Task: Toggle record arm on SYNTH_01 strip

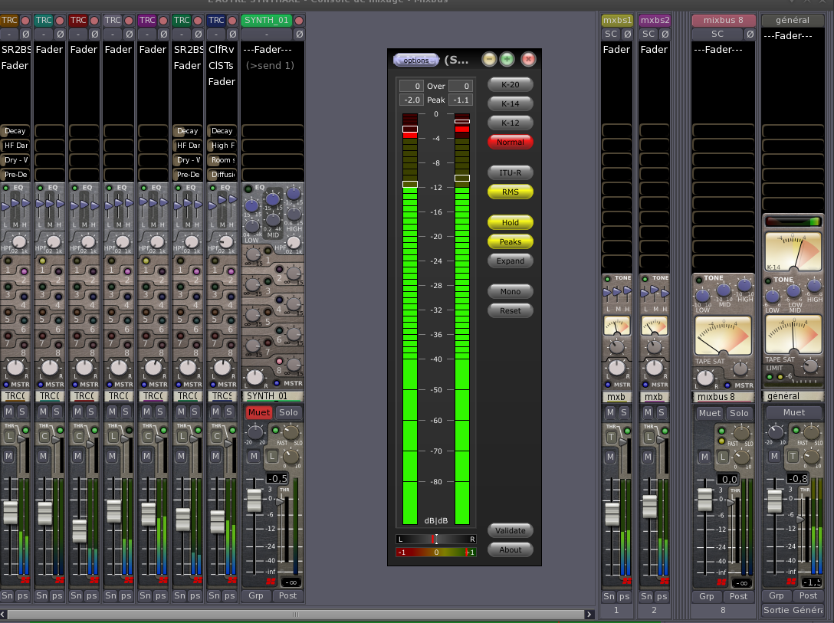Action: (x=299, y=20)
